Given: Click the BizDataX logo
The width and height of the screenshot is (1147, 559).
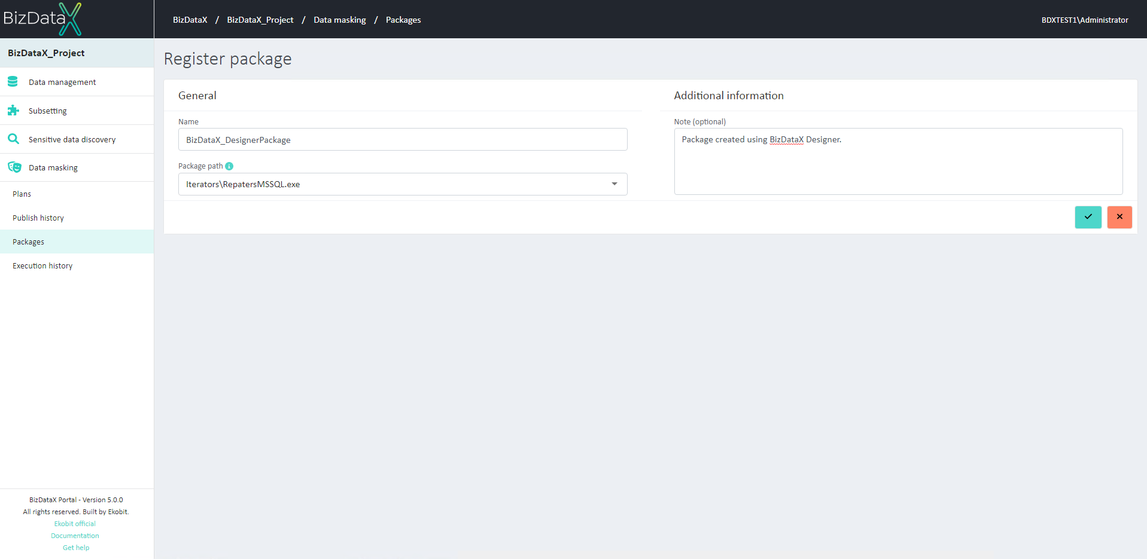Looking at the screenshot, I should (x=42, y=19).
